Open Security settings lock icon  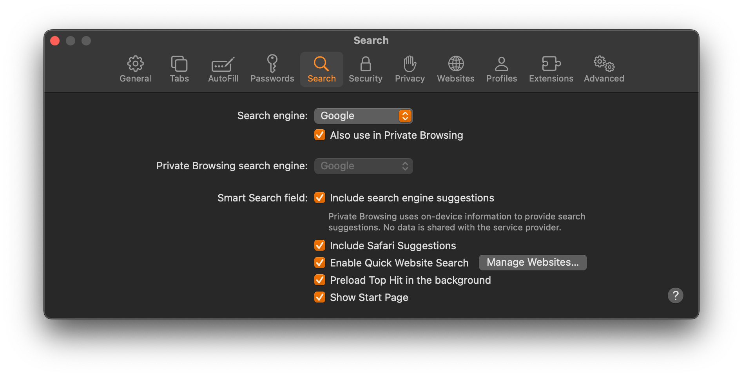[366, 64]
